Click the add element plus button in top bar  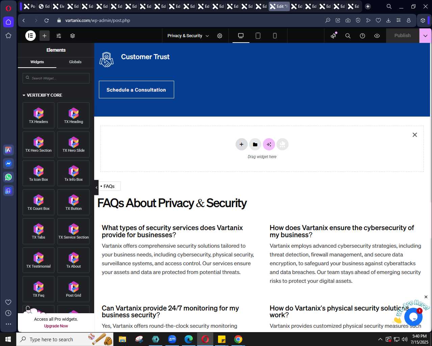[44, 35]
